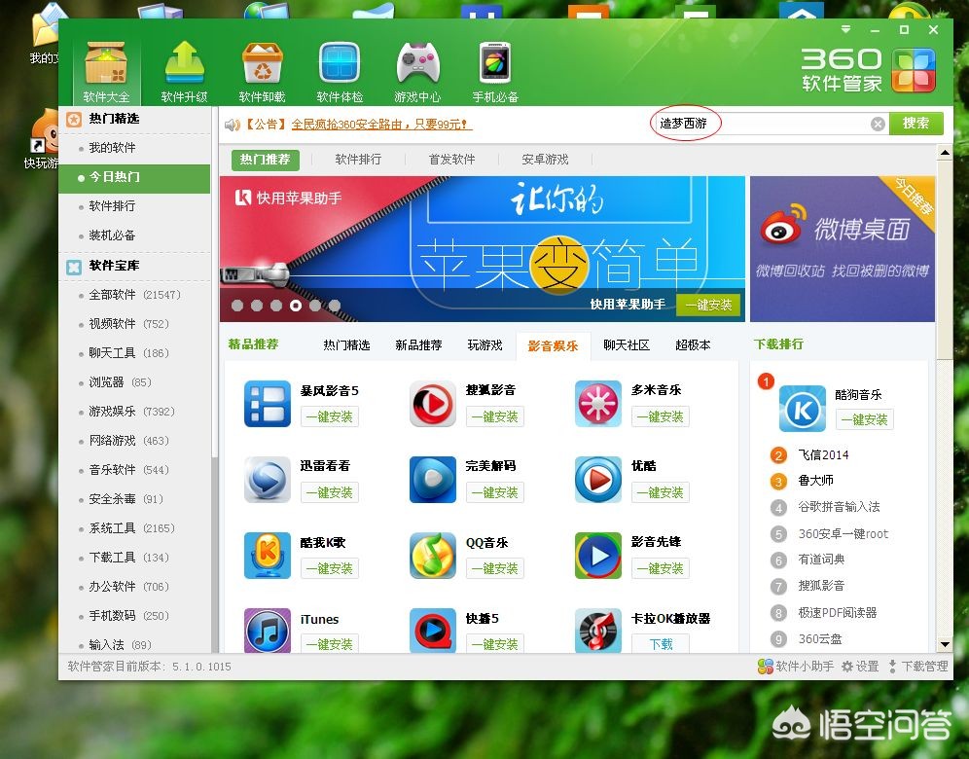Open the title bar dropdown menu arrow
This screenshot has height=759, width=969.
(x=846, y=29)
